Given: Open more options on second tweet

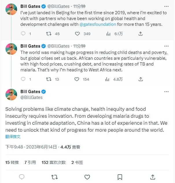Looking at the screenshot, I should 167,46.
